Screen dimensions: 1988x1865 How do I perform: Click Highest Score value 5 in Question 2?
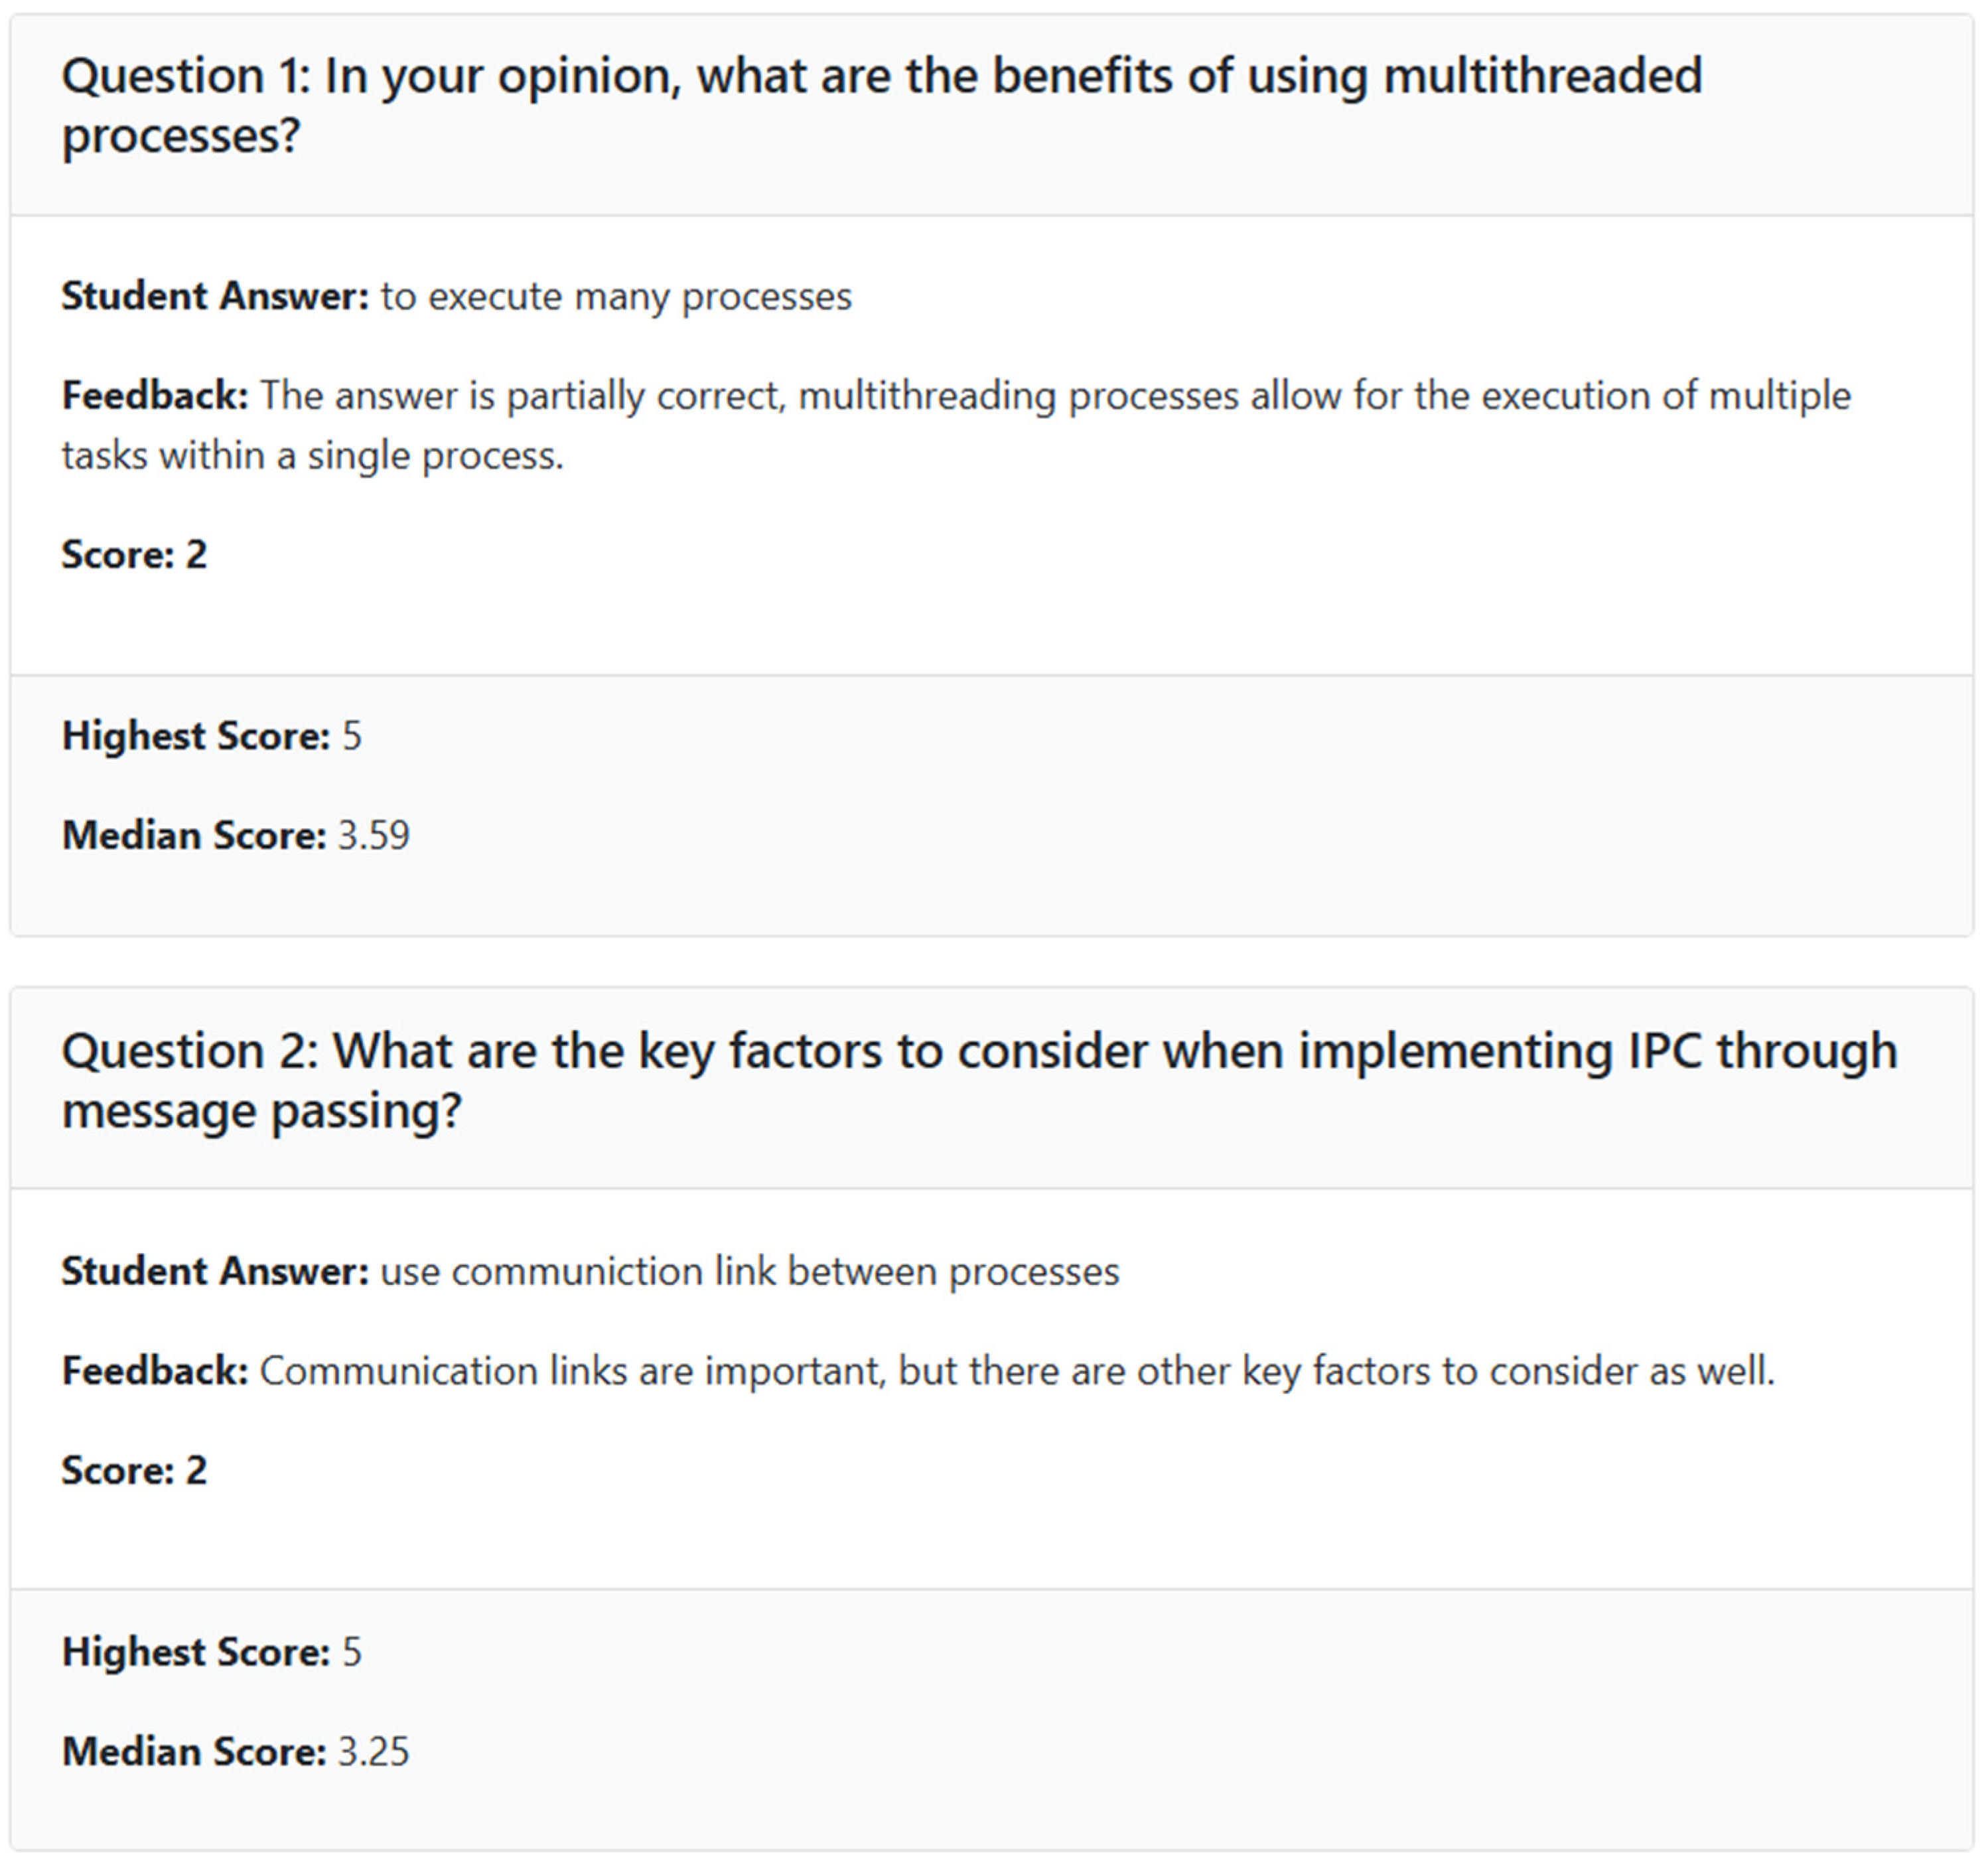(x=352, y=1652)
